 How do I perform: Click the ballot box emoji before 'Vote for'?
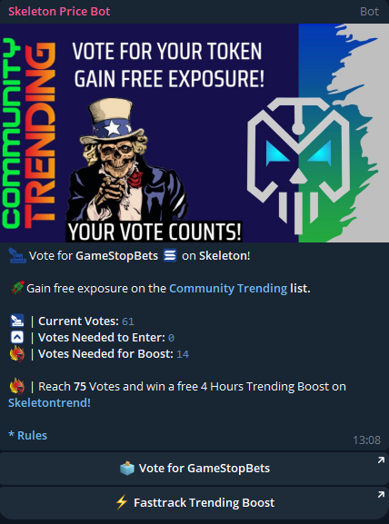tap(17, 256)
